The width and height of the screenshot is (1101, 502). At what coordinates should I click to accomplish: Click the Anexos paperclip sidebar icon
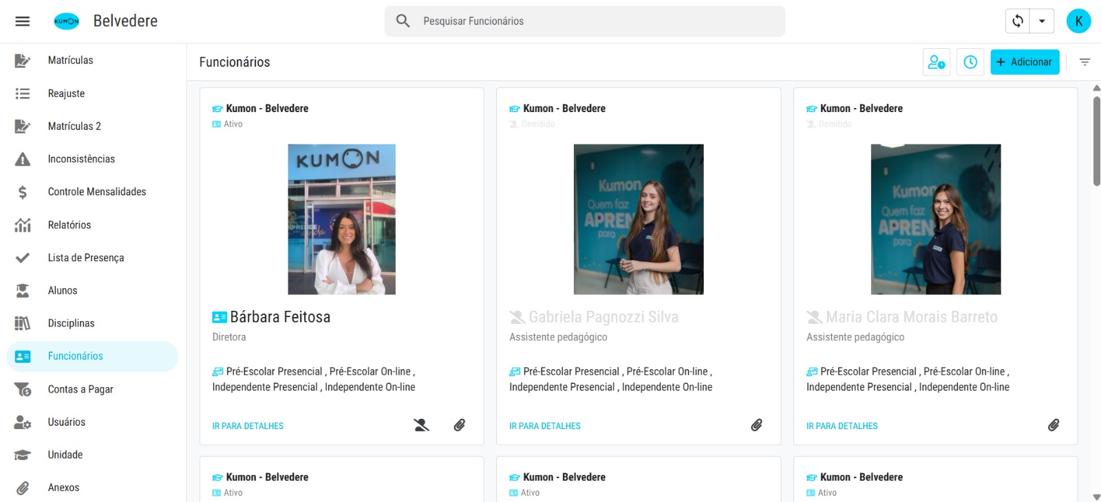pyautogui.click(x=23, y=488)
